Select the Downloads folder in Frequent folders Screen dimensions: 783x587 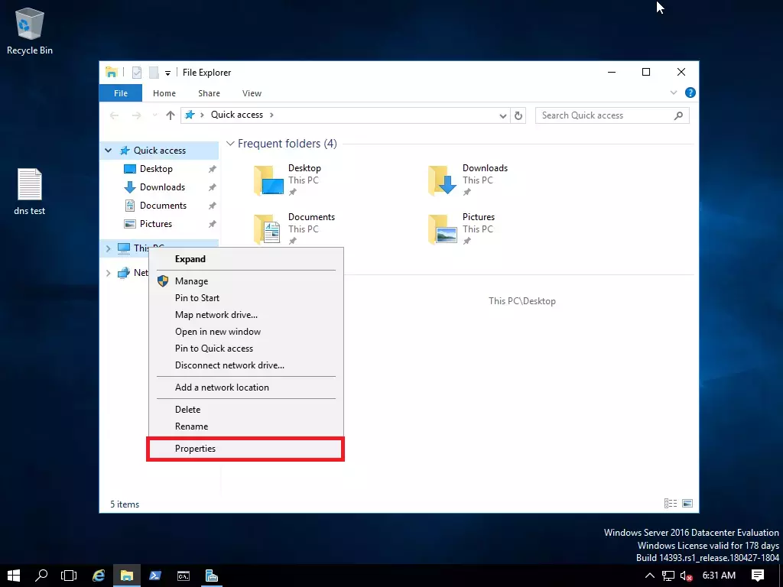pyautogui.click(x=468, y=180)
